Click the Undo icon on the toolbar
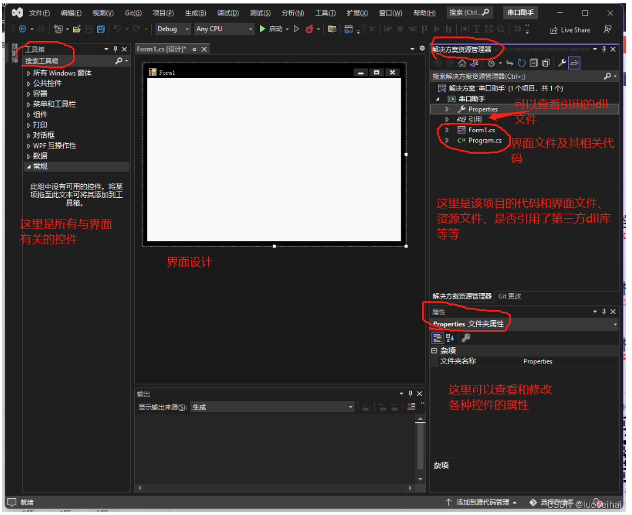 [116, 29]
